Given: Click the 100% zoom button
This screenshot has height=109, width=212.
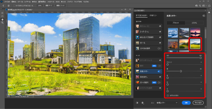Looking at the screenshot, I should 40,6.
